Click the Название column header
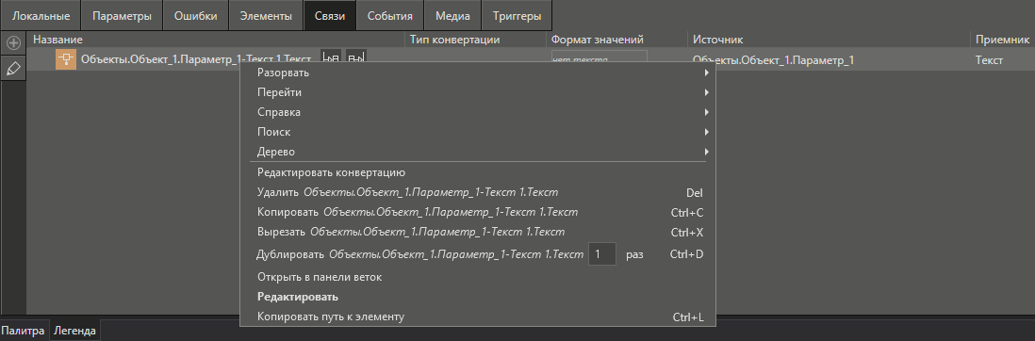This screenshot has height=341, width=1035. pyautogui.click(x=215, y=40)
